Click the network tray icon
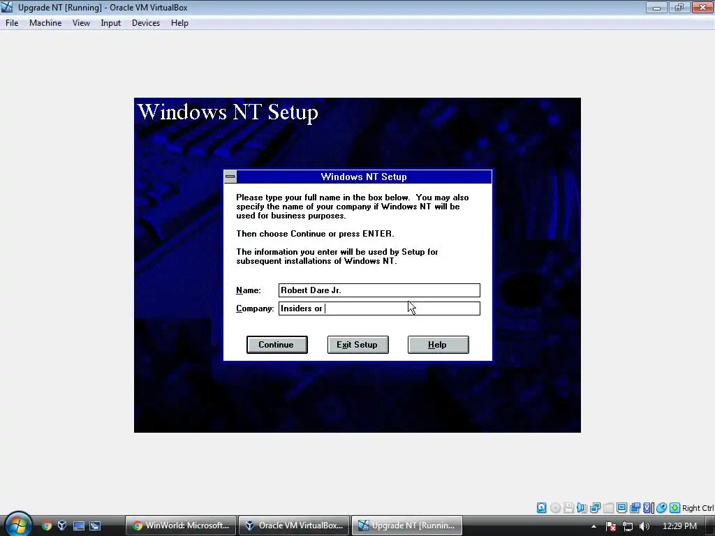Image resolution: width=715 pixels, height=536 pixels. point(628,526)
